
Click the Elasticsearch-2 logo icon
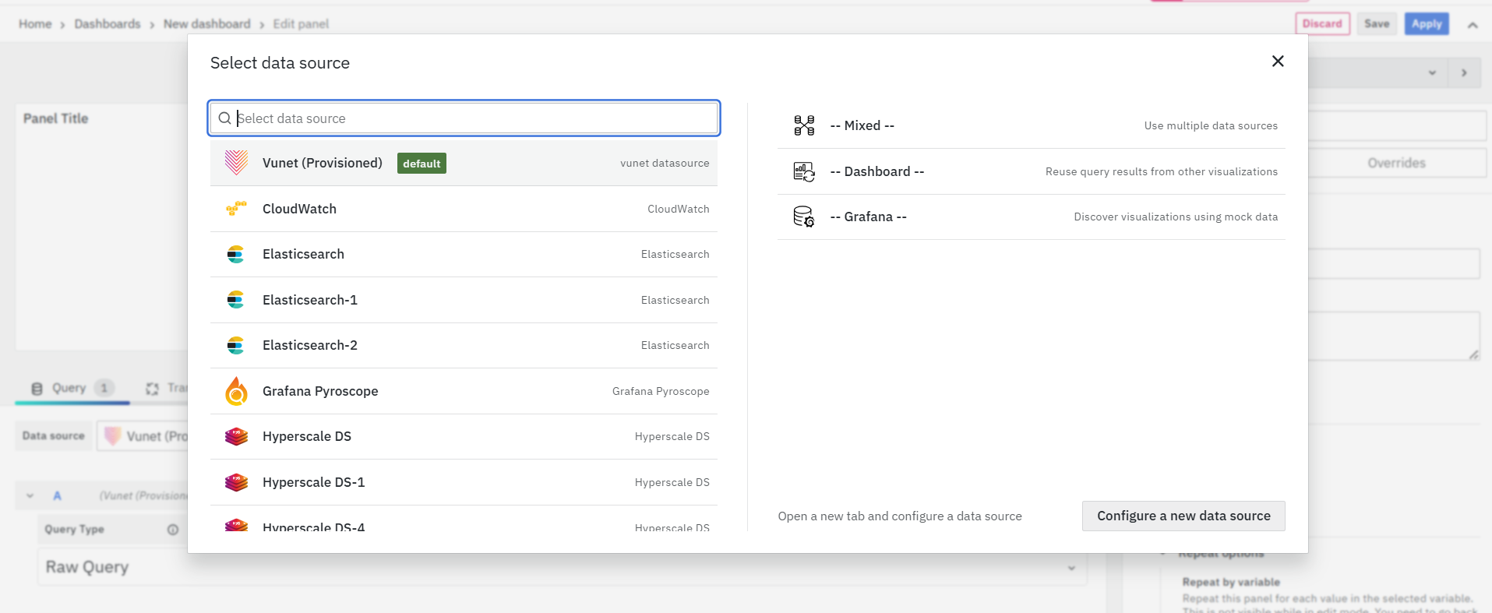coord(235,345)
